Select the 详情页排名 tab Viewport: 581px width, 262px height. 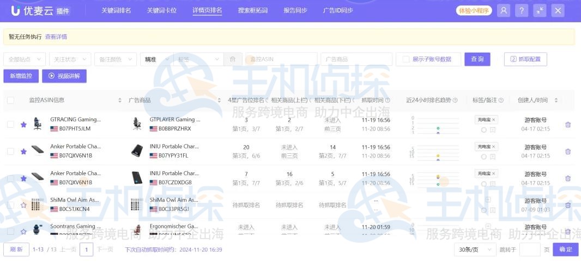pyautogui.click(x=207, y=10)
